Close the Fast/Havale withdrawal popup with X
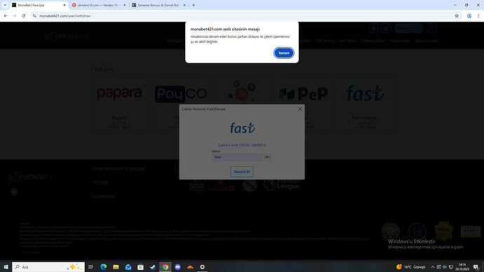 (x=300, y=109)
